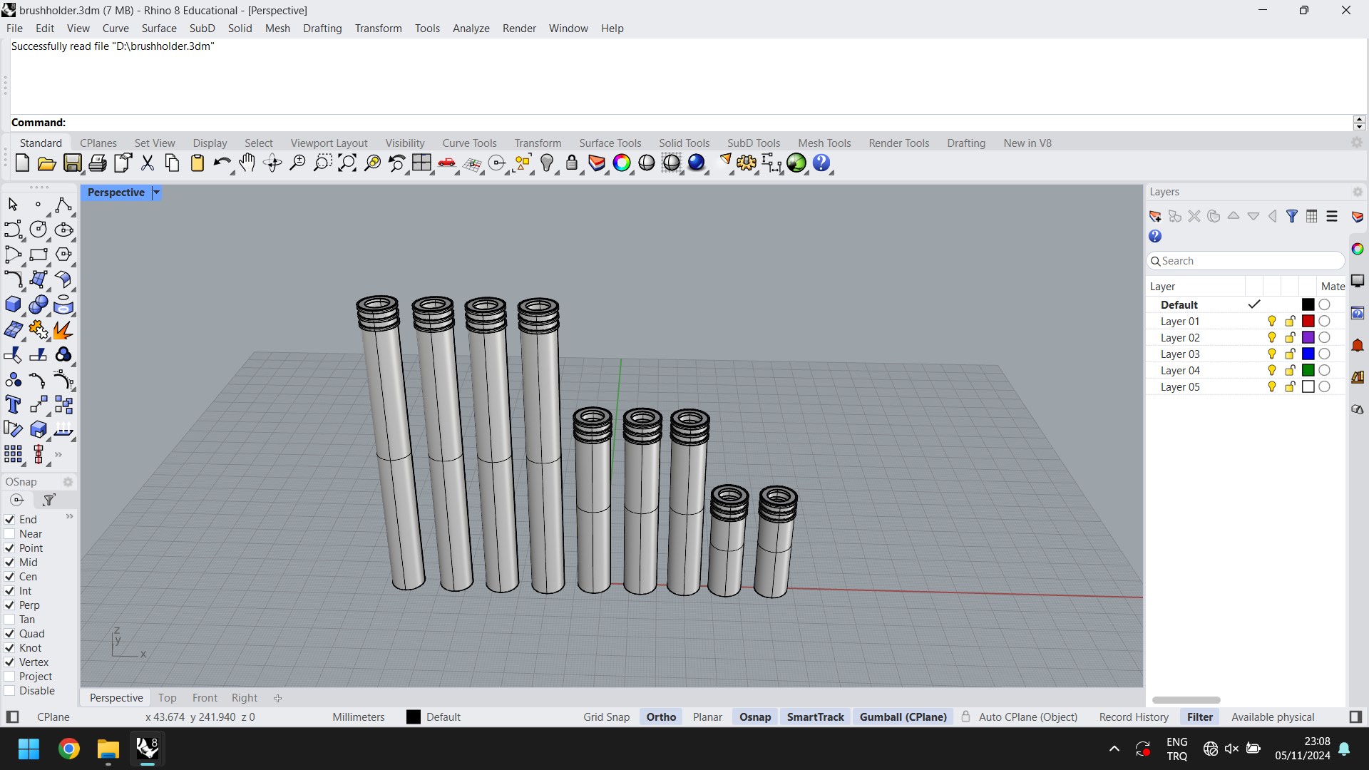
Task: Switch to the Surface Tools toolbar tab
Action: 610,143
